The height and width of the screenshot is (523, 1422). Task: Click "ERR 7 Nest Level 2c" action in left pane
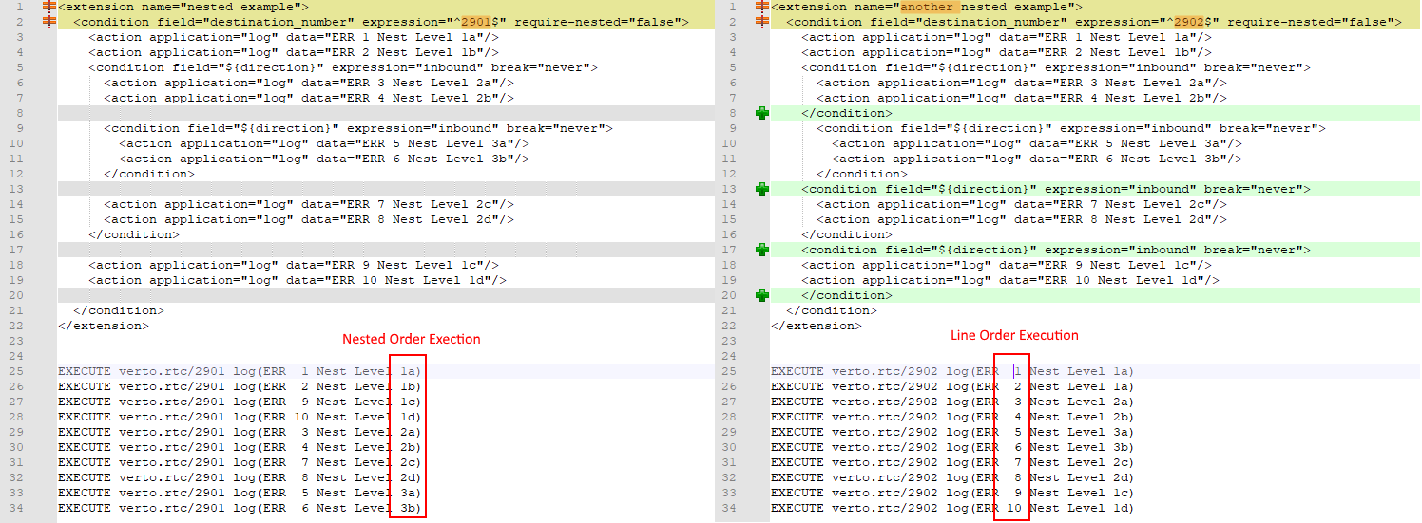(x=308, y=204)
